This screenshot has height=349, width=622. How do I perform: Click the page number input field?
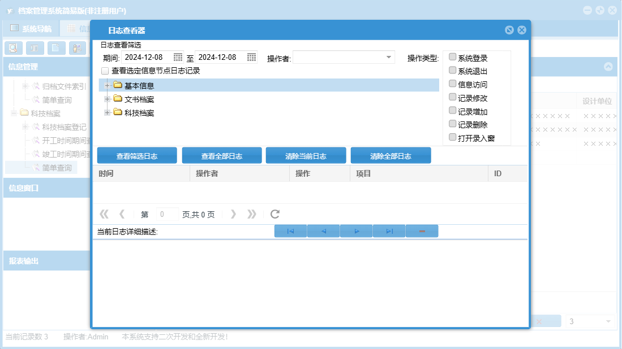click(167, 215)
